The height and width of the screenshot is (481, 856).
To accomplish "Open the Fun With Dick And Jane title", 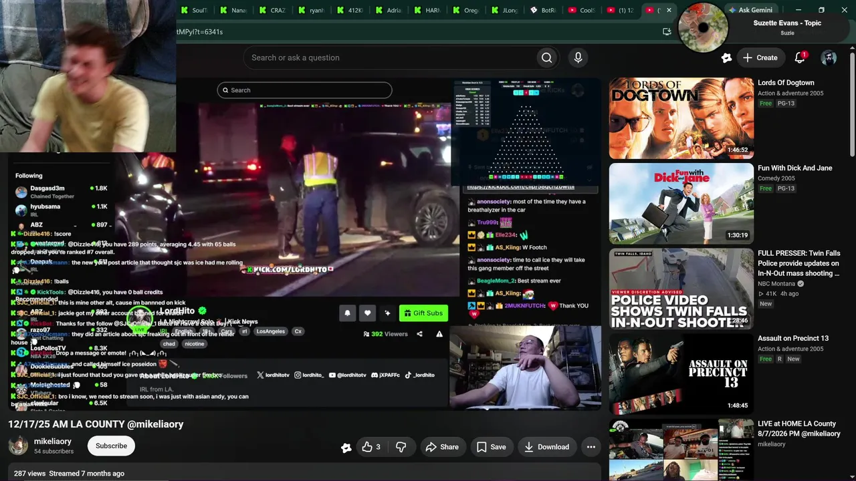I will 795,168.
